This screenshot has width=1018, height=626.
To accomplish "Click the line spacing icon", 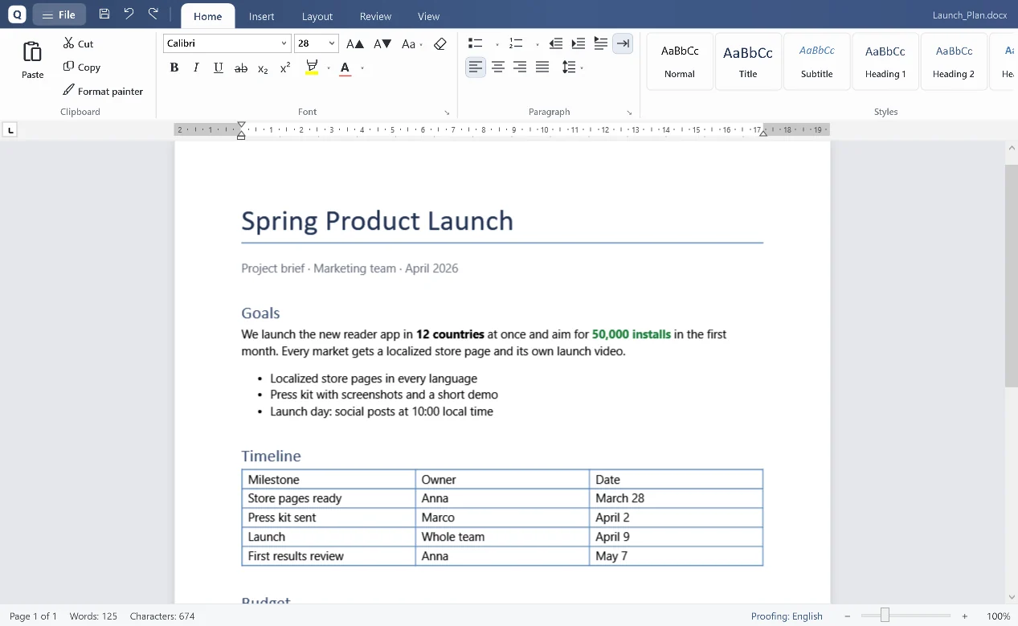I will point(569,68).
